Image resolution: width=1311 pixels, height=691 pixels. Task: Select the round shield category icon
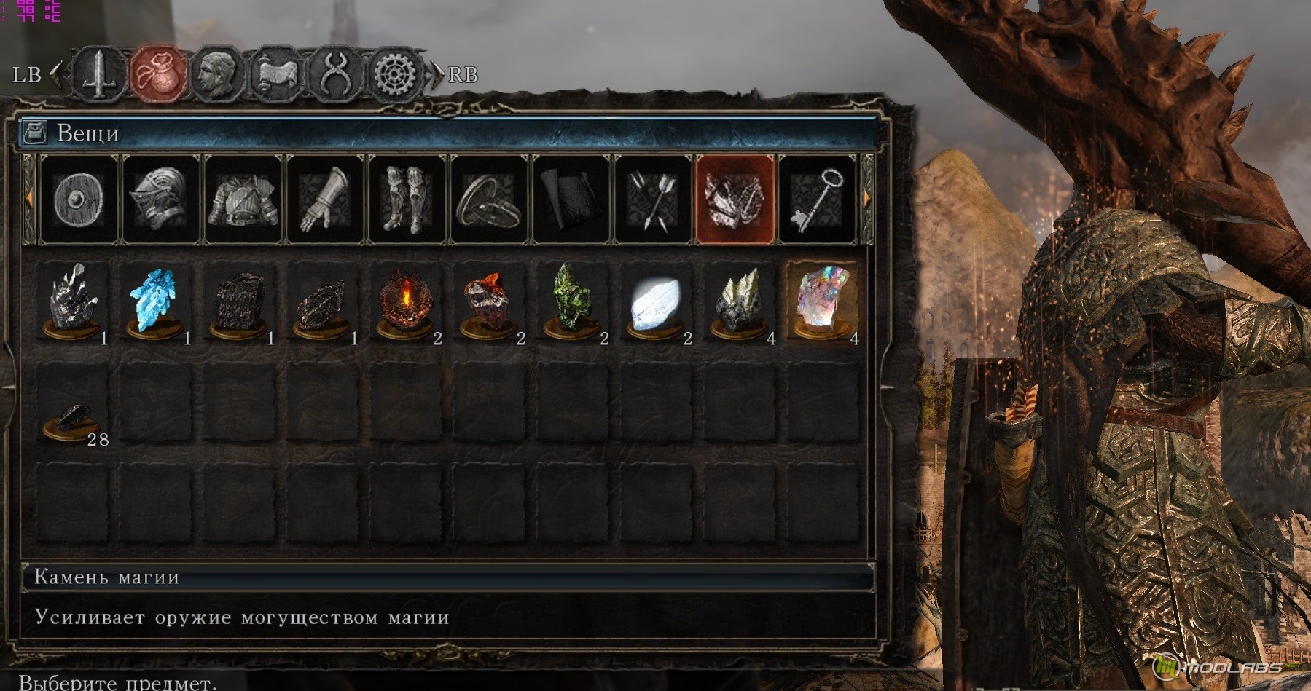pos(78,199)
